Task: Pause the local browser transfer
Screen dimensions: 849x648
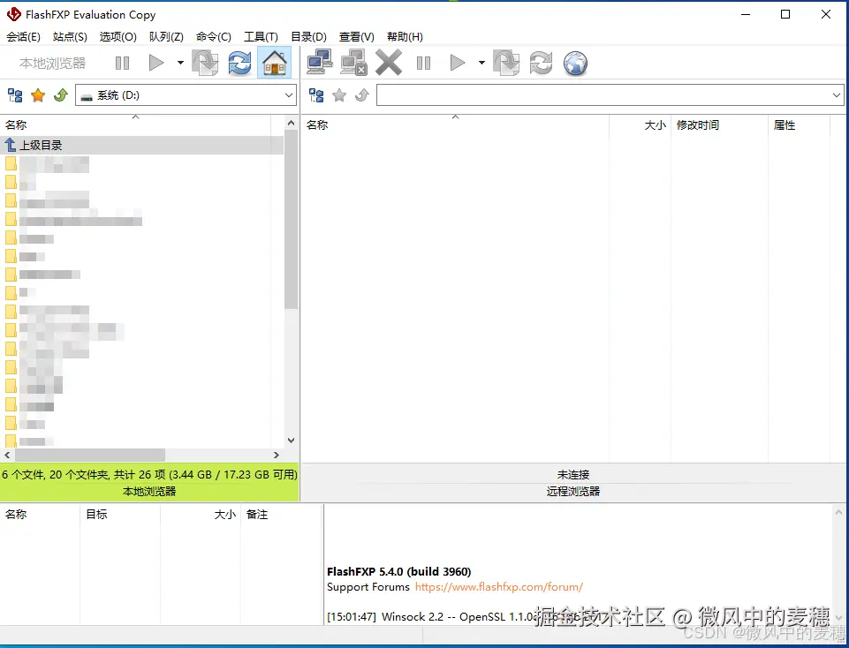Action: (x=123, y=64)
